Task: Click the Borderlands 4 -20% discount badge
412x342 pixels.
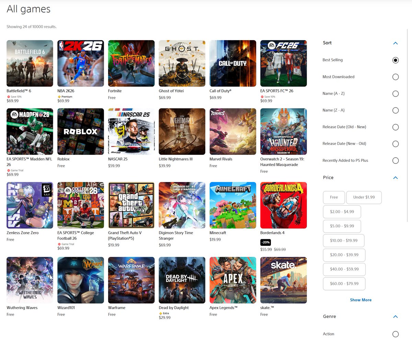Action: (x=266, y=243)
